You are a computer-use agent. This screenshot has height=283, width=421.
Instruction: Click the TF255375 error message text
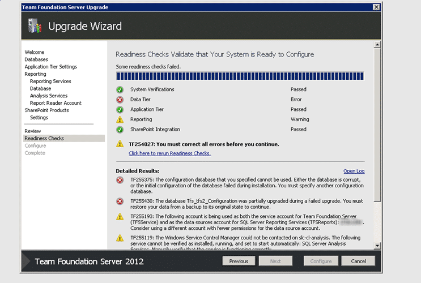247,185
